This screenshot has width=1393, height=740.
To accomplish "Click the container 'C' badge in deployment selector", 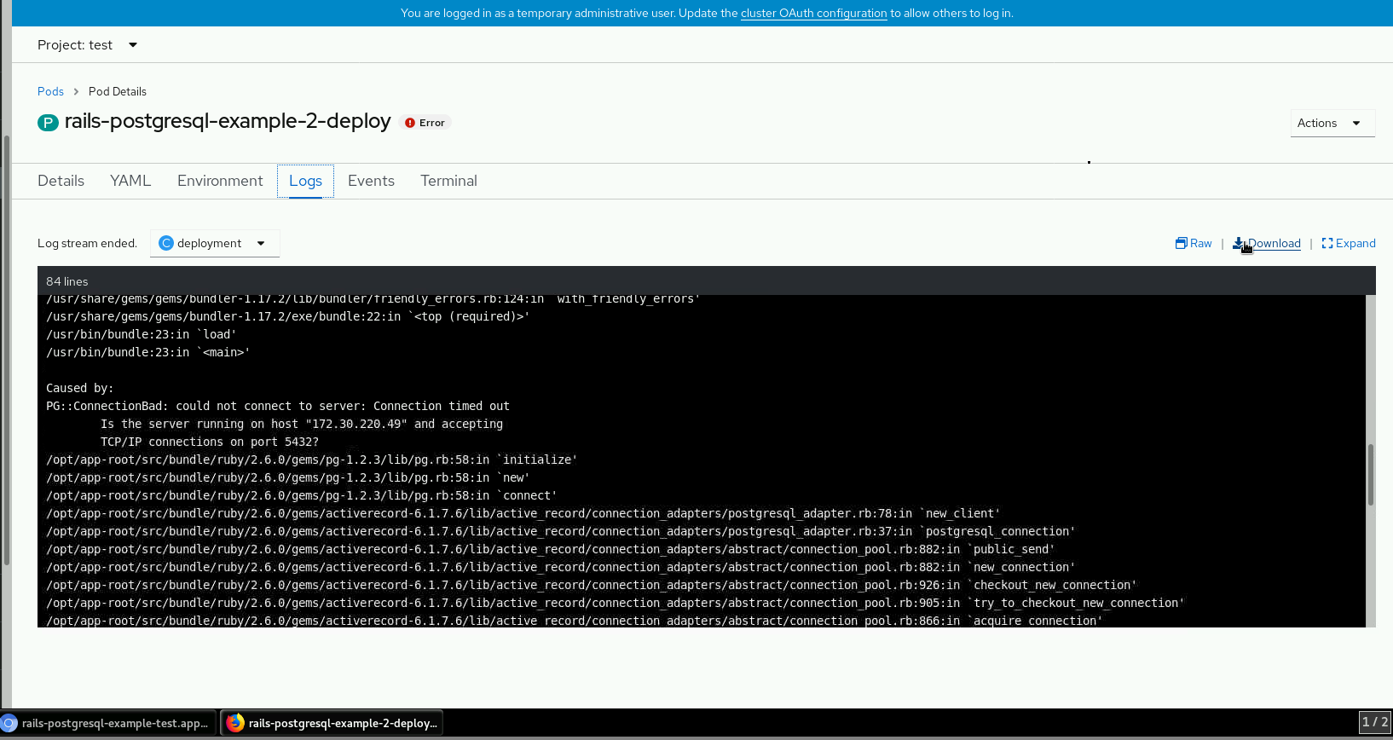I will click(166, 243).
